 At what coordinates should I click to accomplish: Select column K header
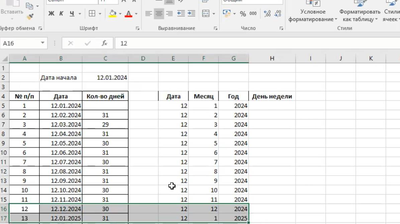pos(371,58)
